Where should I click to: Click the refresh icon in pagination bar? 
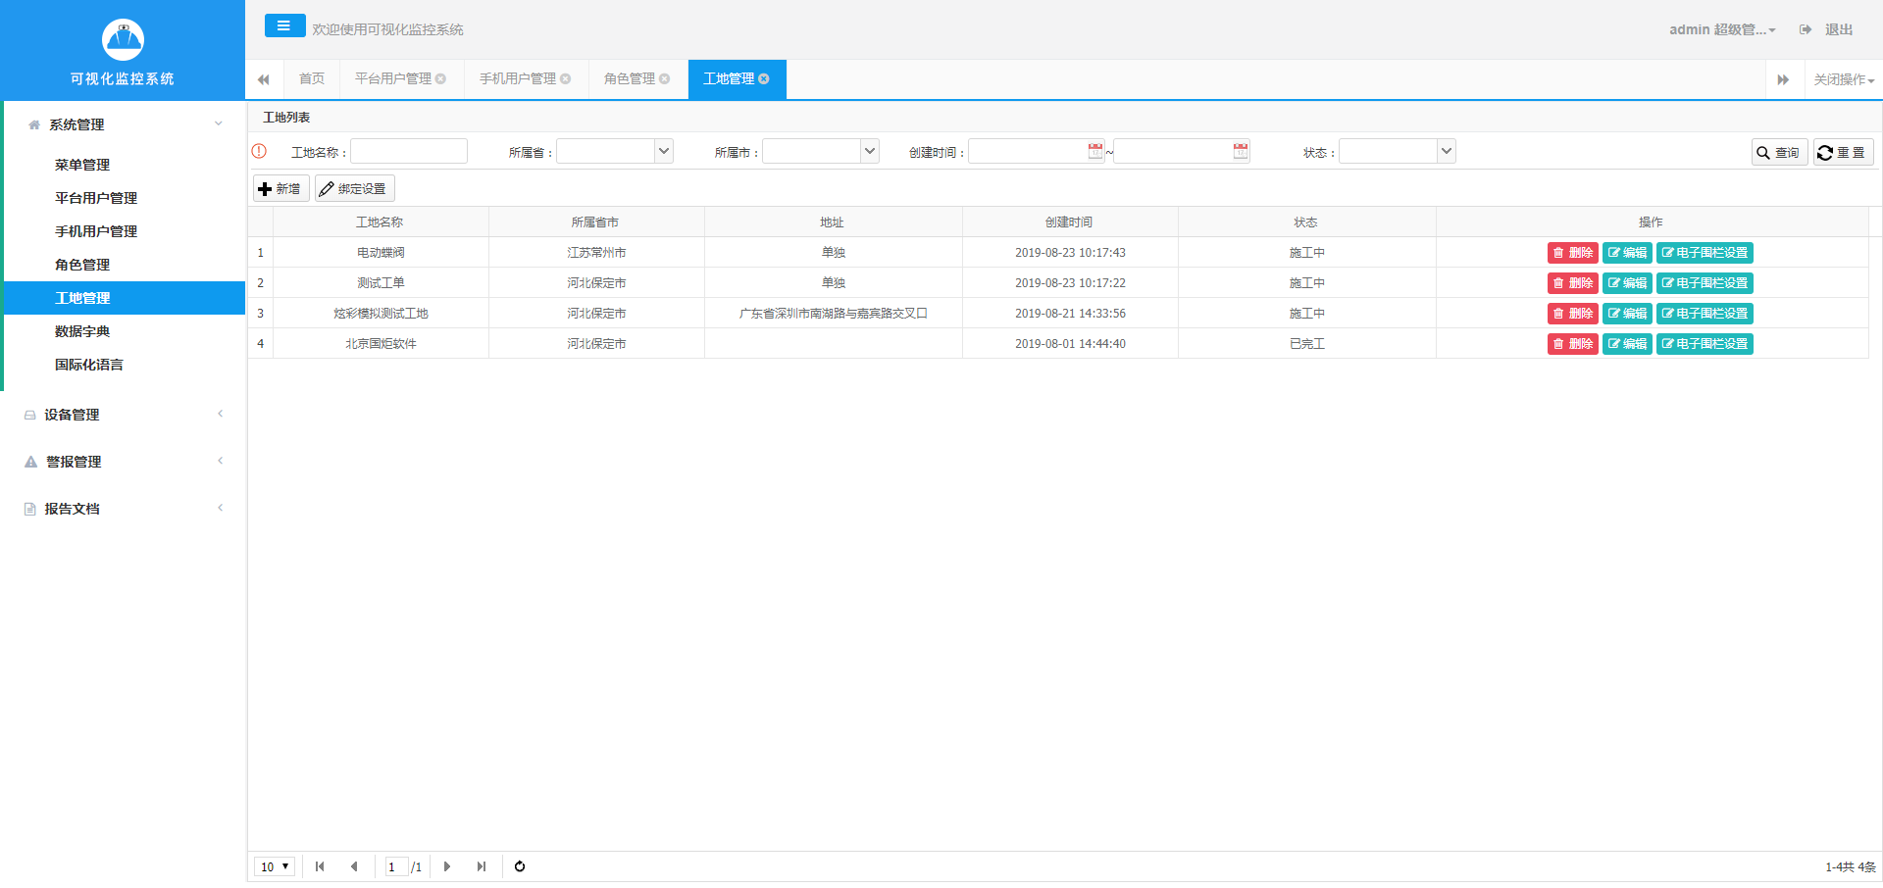click(x=520, y=866)
